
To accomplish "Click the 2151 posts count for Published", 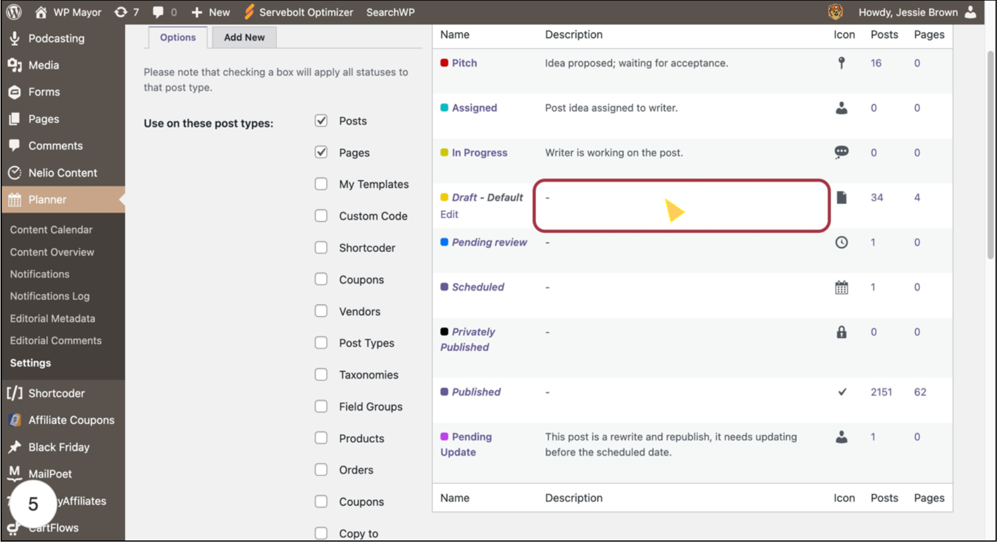I will (881, 392).
